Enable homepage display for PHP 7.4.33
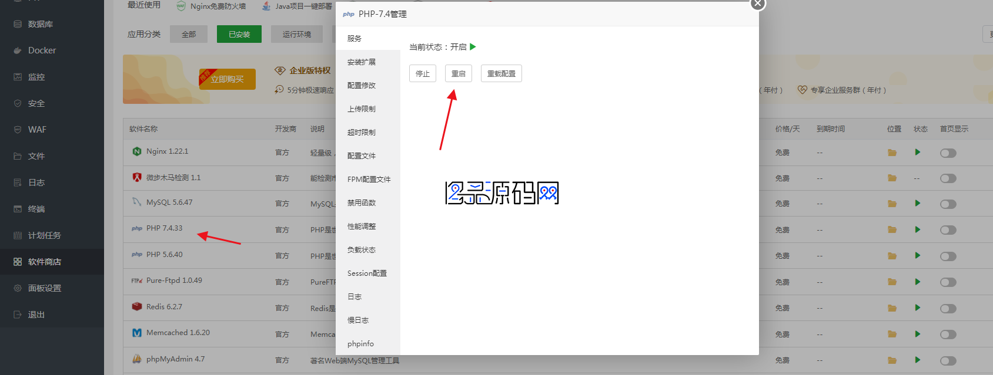This screenshot has width=993, height=375. pyautogui.click(x=948, y=230)
